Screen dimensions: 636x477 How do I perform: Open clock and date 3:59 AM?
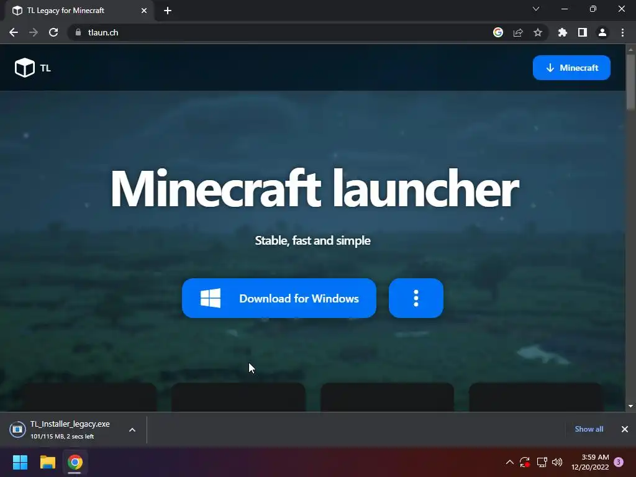tap(590, 462)
